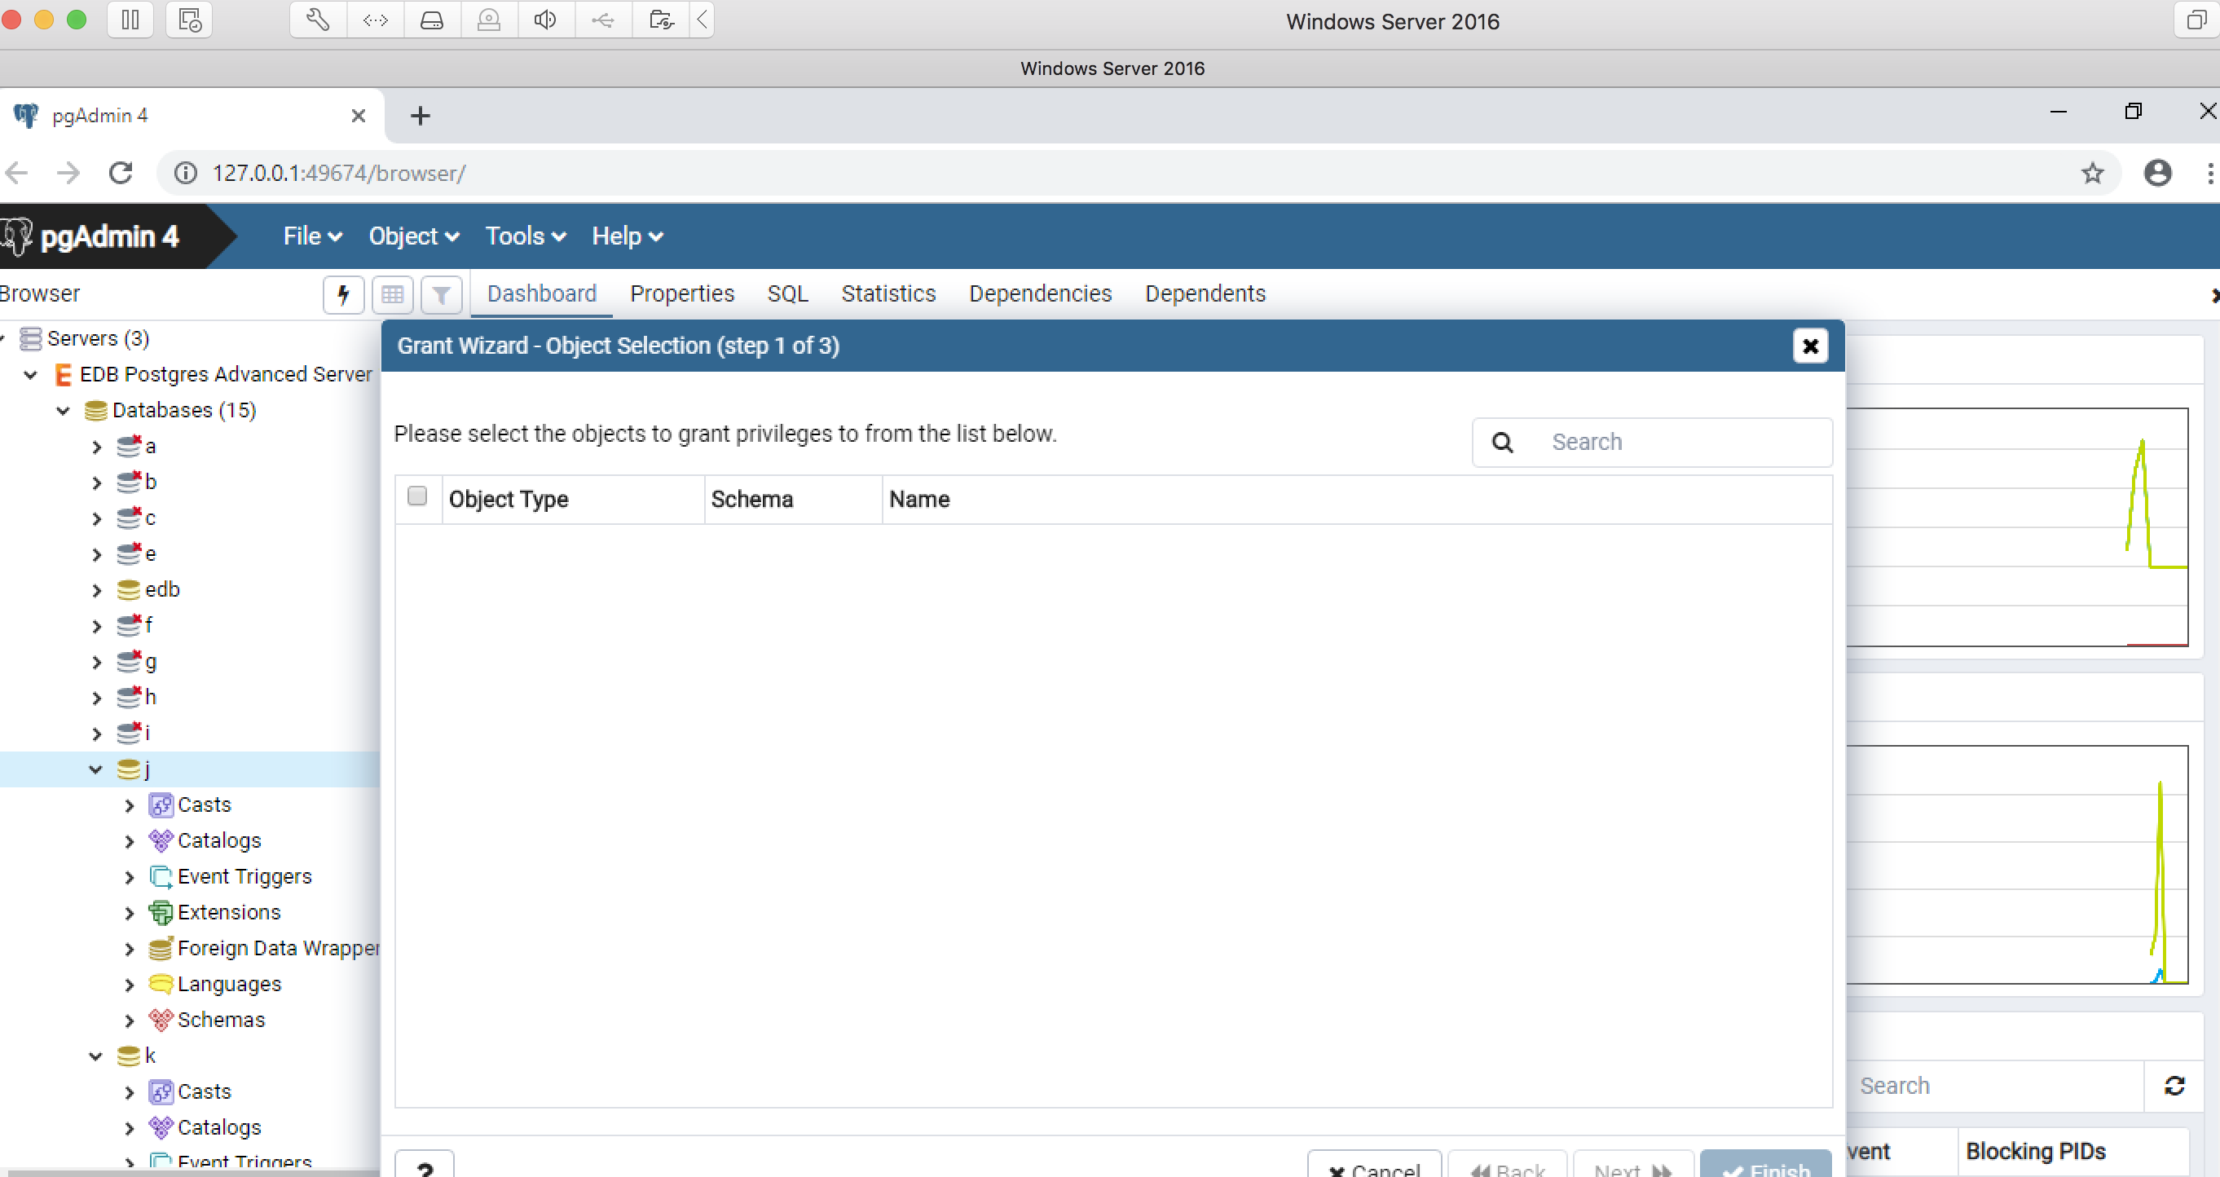
Task: Open the Query Tool lightning icon
Action: click(x=343, y=295)
